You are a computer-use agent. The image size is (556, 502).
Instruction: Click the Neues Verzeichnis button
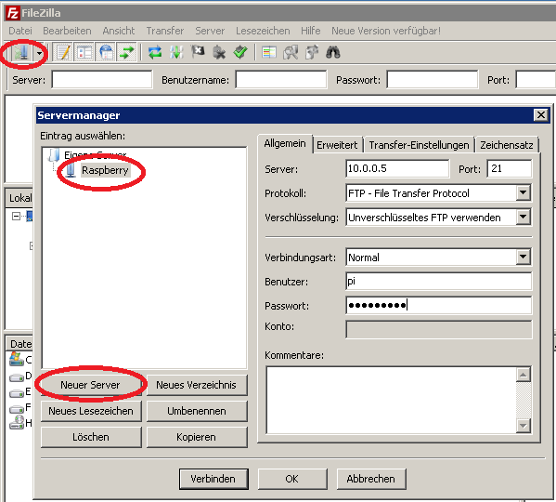point(197,385)
